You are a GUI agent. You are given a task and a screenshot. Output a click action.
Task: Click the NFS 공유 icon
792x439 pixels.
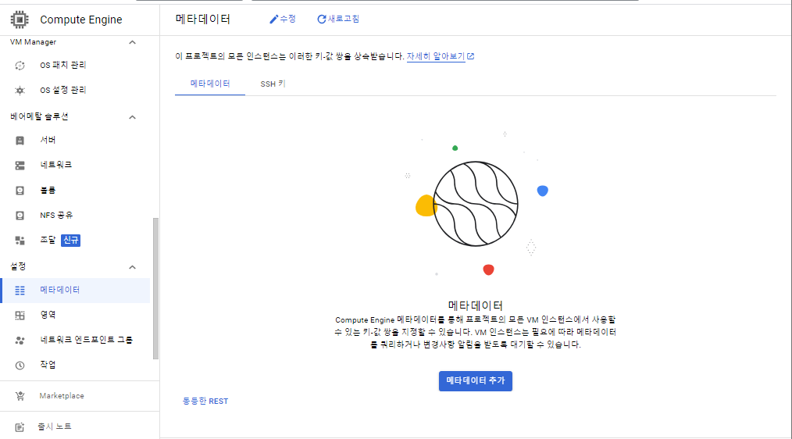(20, 216)
